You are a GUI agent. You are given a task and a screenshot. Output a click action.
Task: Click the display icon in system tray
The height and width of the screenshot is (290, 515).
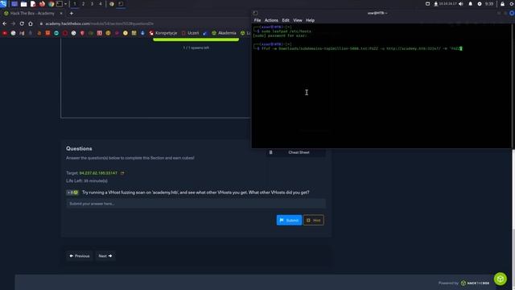coord(427,4)
